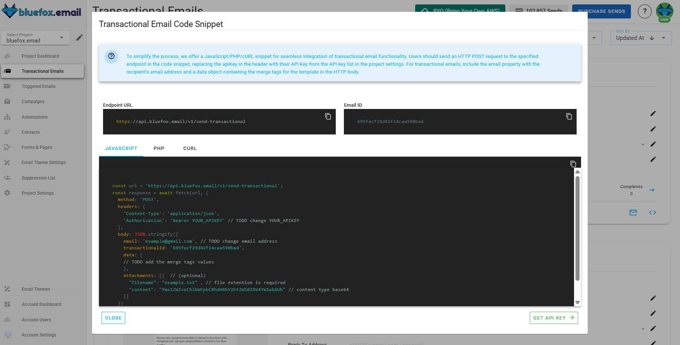Click the arrow next to Complaints count
680x345 pixels.
pyautogui.click(x=652, y=190)
